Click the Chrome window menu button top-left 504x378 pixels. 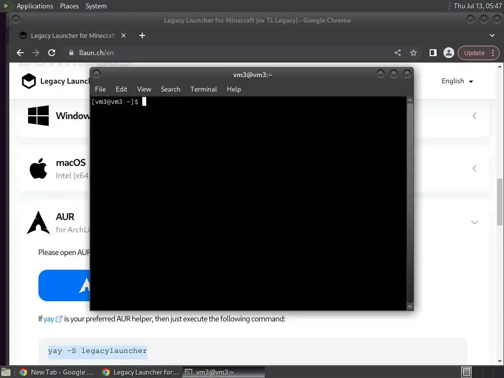pyautogui.click(x=15, y=19)
